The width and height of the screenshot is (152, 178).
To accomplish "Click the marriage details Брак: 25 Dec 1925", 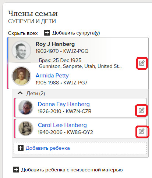I will (60, 60).
